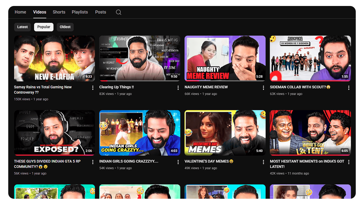Open 'SIDEMAN COLLAB WITH SCOUT?' title link
This screenshot has width=364, height=205.
300,87
